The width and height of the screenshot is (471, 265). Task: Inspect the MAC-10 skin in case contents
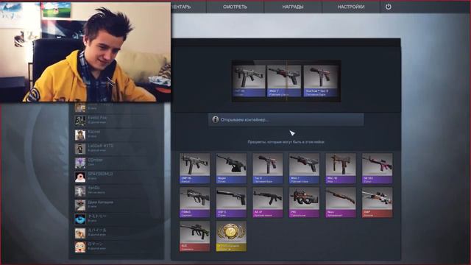point(341,169)
